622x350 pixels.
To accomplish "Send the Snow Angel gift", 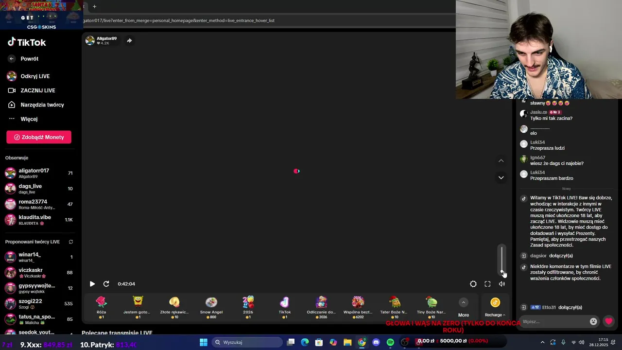I will pos(211,308).
